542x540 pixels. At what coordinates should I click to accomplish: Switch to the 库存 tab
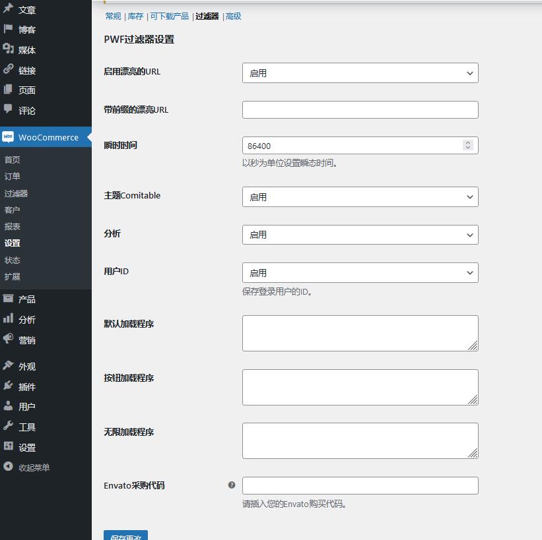[x=135, y=16]
